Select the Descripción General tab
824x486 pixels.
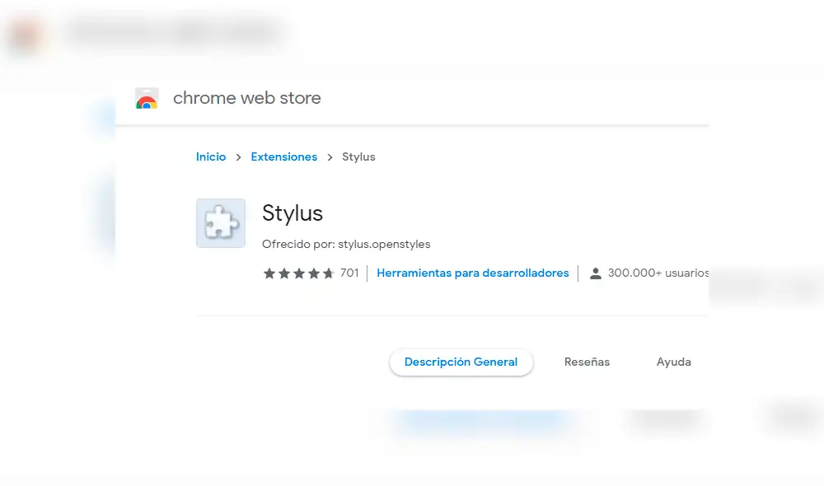click(461, 362)
